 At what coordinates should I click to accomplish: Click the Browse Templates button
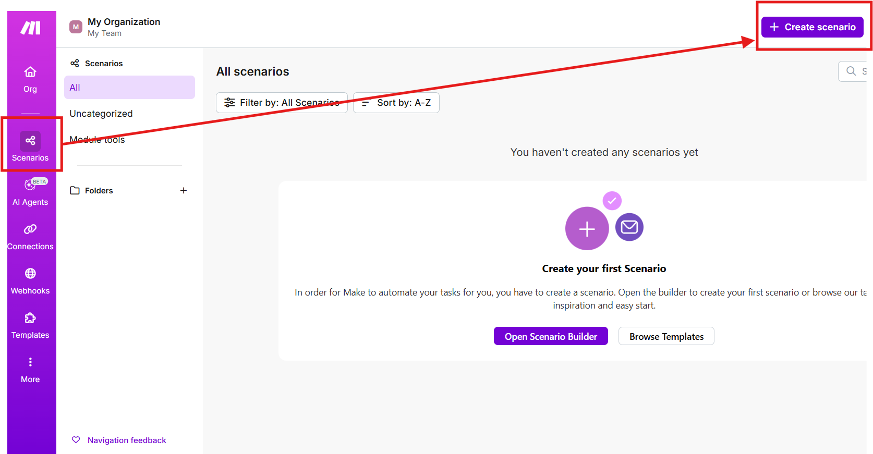(666, 336)
